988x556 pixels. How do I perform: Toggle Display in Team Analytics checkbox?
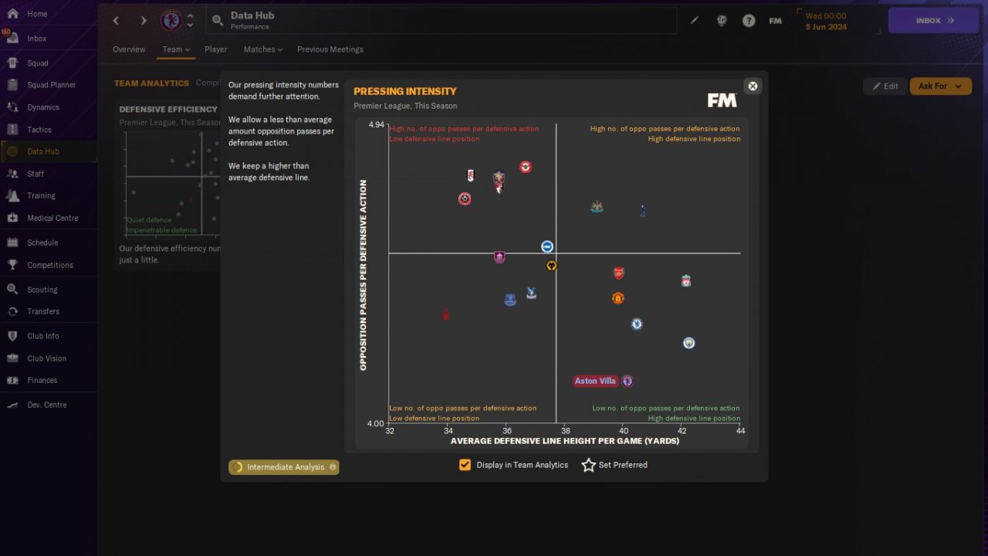click(x=465, y=465)
